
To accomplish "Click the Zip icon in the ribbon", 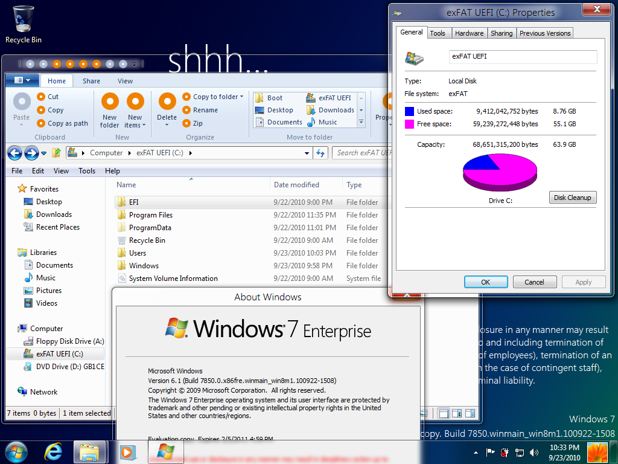I will [186, 123].
